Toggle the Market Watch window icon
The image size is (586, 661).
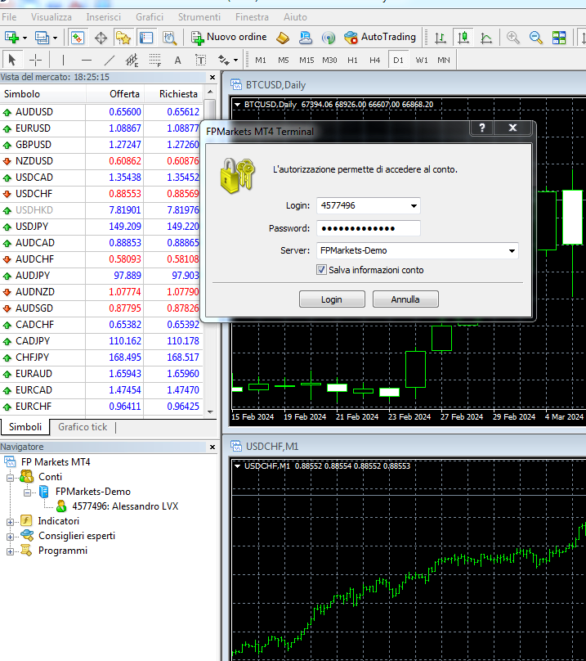(x=78, y=38)
